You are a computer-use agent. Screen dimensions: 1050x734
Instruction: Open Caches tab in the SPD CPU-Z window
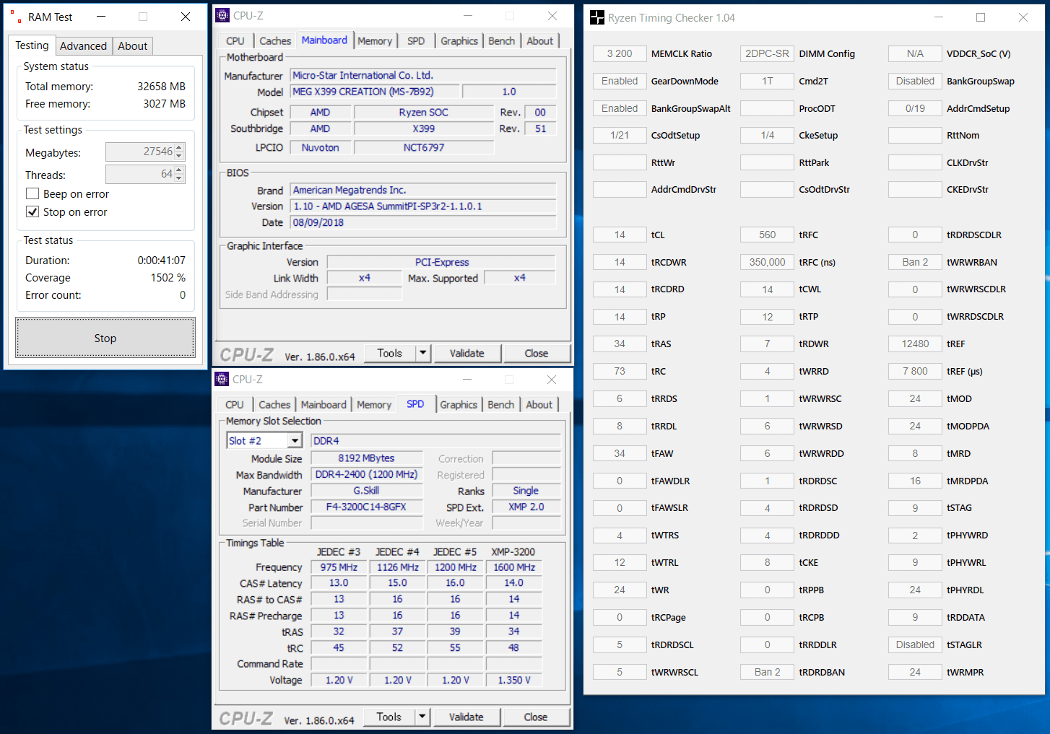click(x=274, y=405)
